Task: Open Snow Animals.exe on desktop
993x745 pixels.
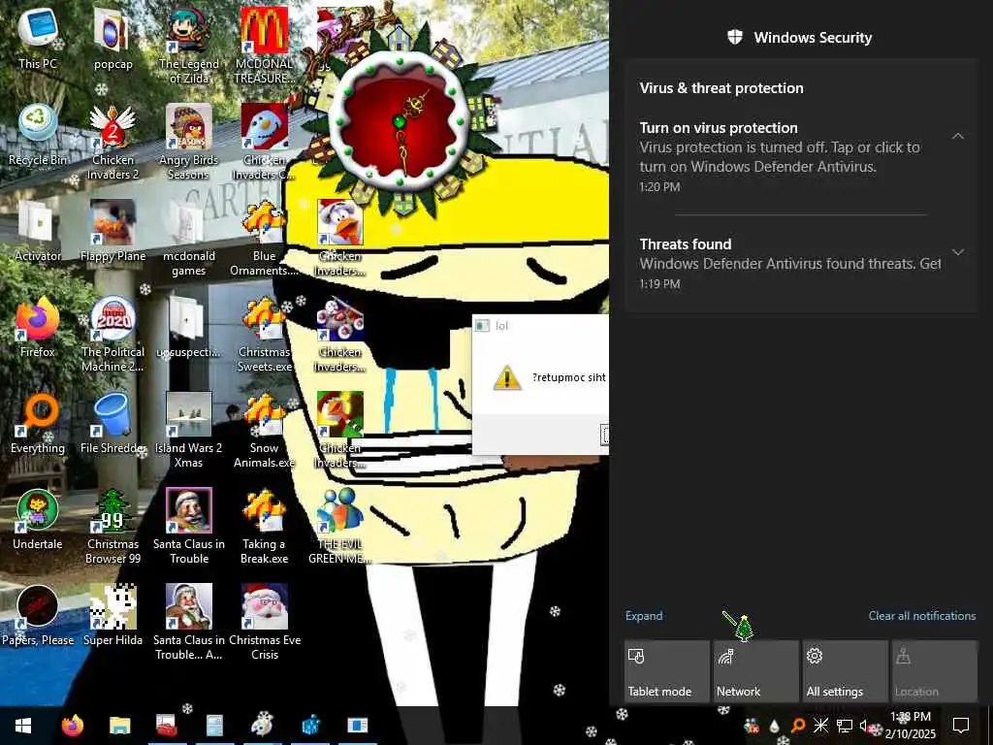Action: click(264, 431)
